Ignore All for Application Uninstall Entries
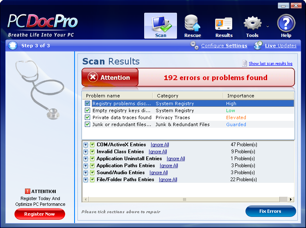This screenshot has height=228, width=306. click(176, 159)
